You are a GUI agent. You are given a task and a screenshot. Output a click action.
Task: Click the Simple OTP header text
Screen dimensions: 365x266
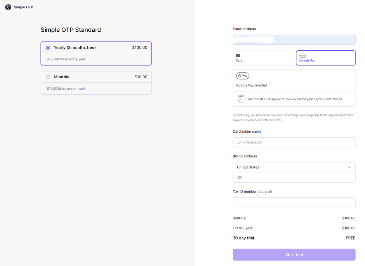pyautogui.click(x=23, y=7)
